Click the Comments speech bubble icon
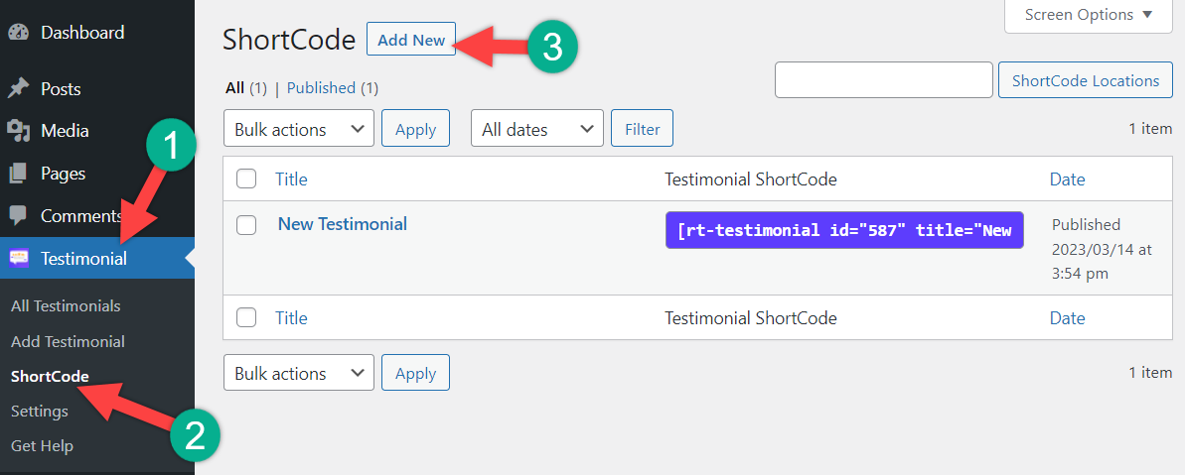Screen dimensions: 1185x475 click(x=19, y=215)
